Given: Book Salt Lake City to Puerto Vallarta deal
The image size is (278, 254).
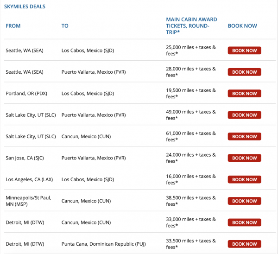Looking at the screenshot, I should coord(244,115).
